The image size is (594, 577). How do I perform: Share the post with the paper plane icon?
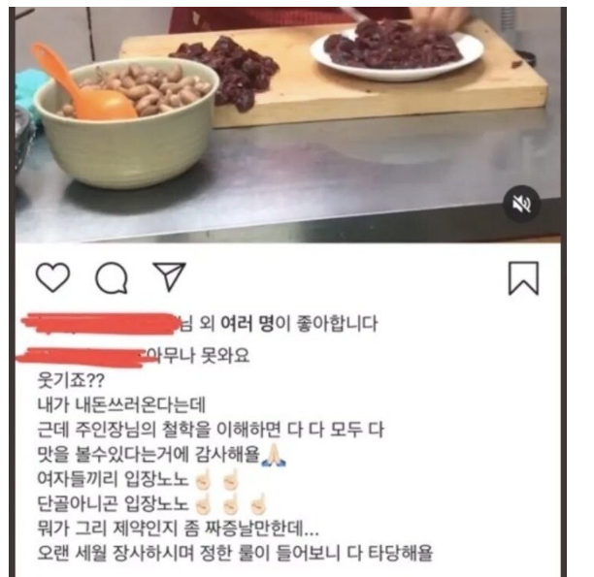pos(169,276)
